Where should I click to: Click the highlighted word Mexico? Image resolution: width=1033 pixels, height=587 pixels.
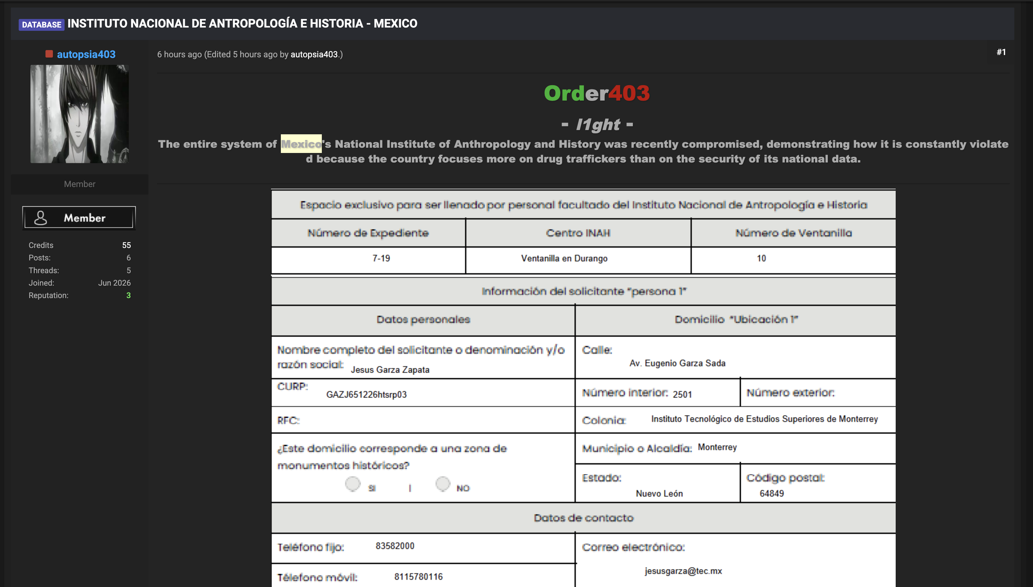pyautogui.click(x=301, y=144)
